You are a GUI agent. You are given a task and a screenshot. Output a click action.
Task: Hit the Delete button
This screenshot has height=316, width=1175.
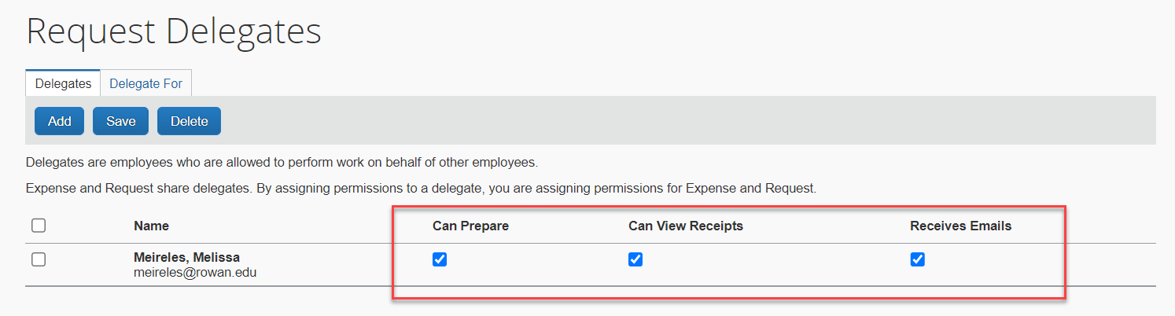(x=189, y=121)
